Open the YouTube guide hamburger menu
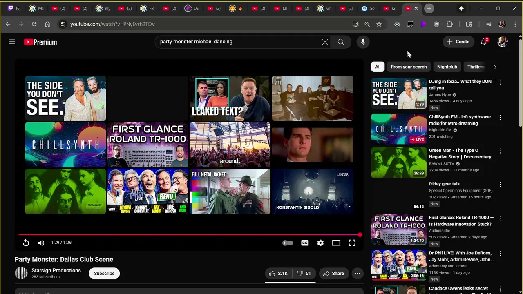This screenshot has height=294, width=523. pos(12,42)
